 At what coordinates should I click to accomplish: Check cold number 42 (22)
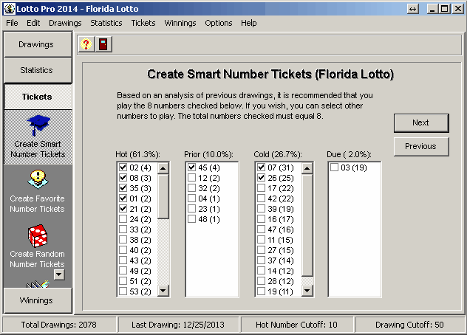click(261, 198)
